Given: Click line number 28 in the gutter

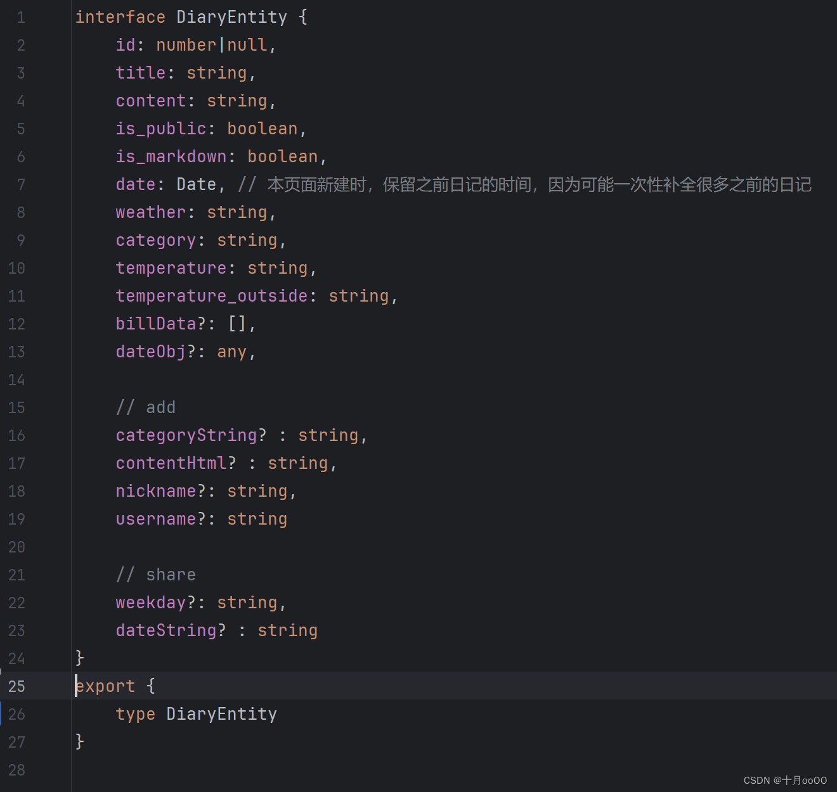Looking at the screenshot, I should point(16,770).
